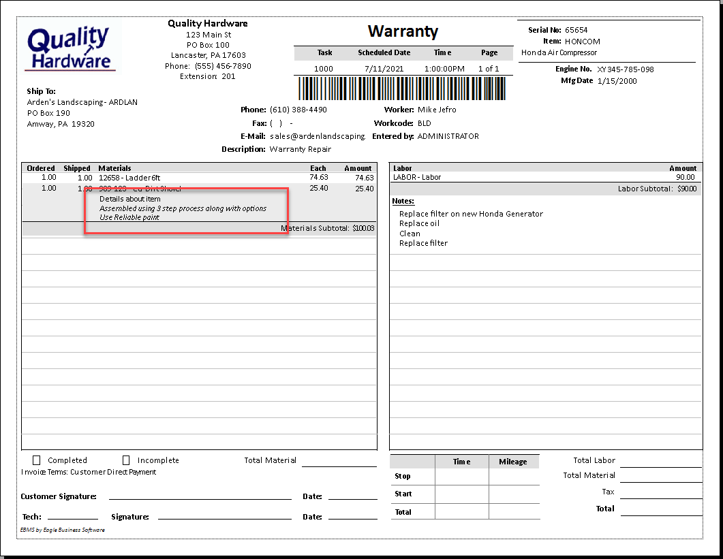Click the scheduled date 7/11/2021
723x559 pixels.
[384, 69]
